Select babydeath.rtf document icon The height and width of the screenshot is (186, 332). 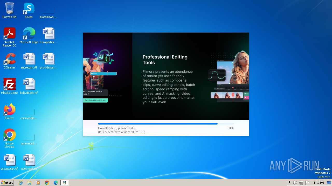click(29, 86)
